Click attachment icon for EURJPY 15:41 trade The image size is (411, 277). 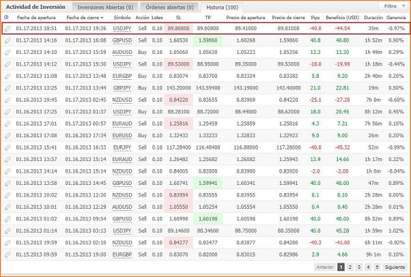point(8,147)
